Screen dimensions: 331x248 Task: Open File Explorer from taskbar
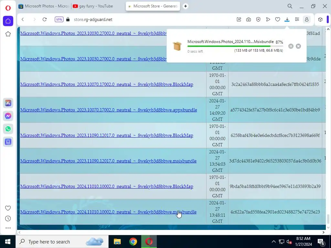117,242
